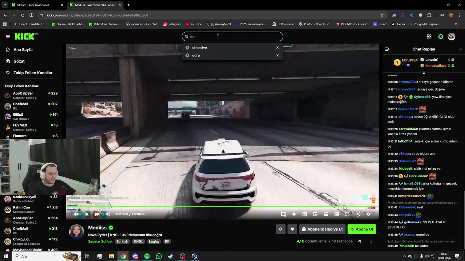Open video more options menu
The image size is (465, 261).
pyautogui.click(x=371, y=241)
